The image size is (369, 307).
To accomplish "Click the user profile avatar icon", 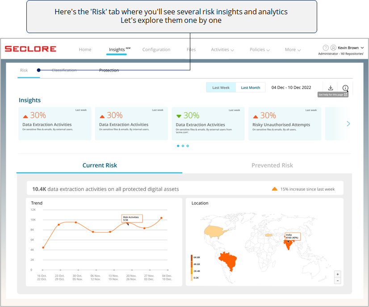I will pyautogui.click(x=333, y=48).
